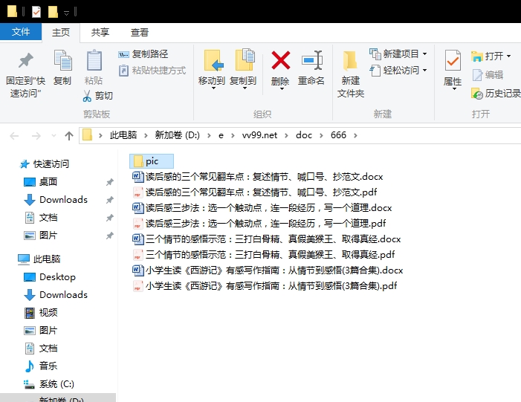Open 文档 under This PC
The width and height of the screenshot is (521, 402).
pyautogui.click(x=41, y=348)
